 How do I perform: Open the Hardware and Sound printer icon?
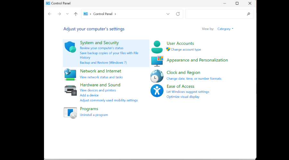(x=70, y=90)
